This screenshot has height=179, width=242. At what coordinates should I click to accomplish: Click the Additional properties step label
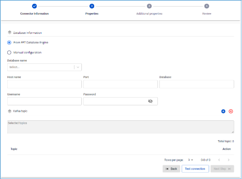(149, 13)
